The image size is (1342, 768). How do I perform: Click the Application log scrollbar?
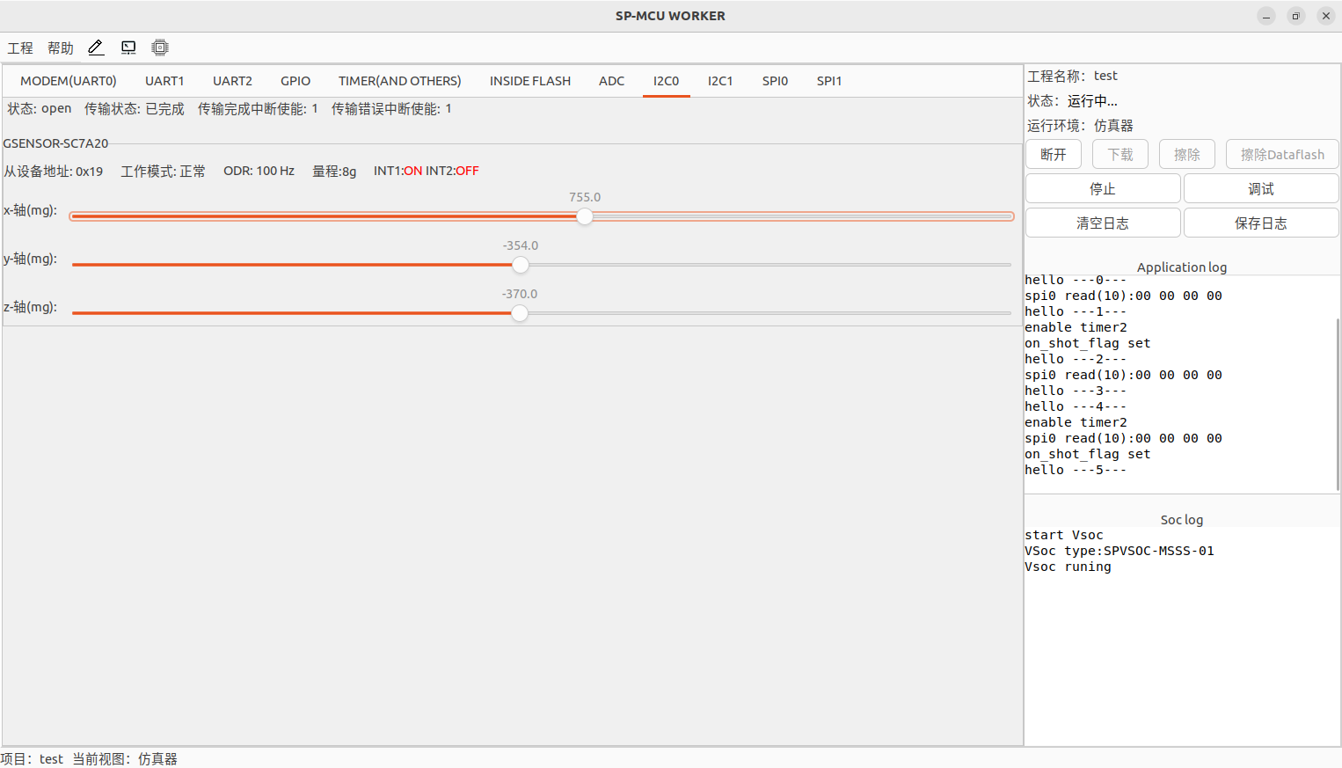(x=1338, y=405)
